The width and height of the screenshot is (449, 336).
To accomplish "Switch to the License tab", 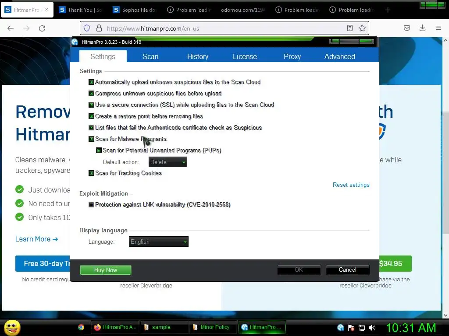I will coord(245,56).
